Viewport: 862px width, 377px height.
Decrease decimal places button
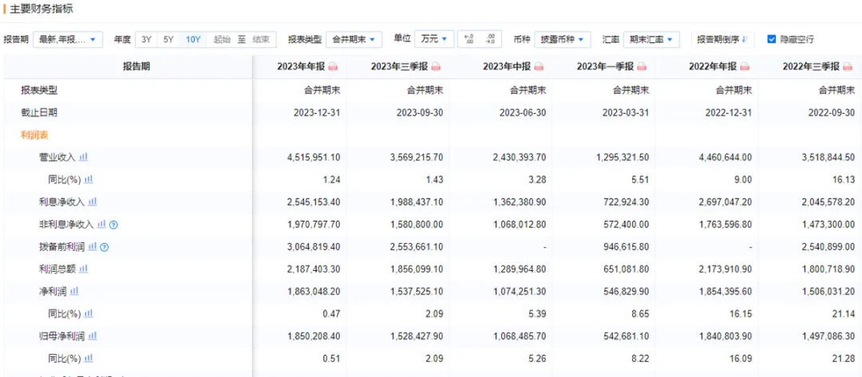point(490,39)
